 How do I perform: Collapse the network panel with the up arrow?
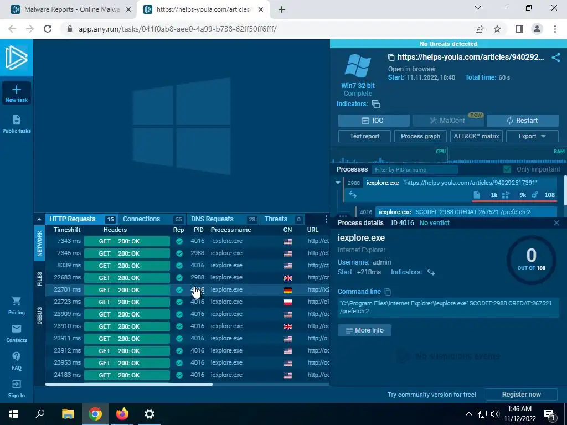(x=39, y=219)
